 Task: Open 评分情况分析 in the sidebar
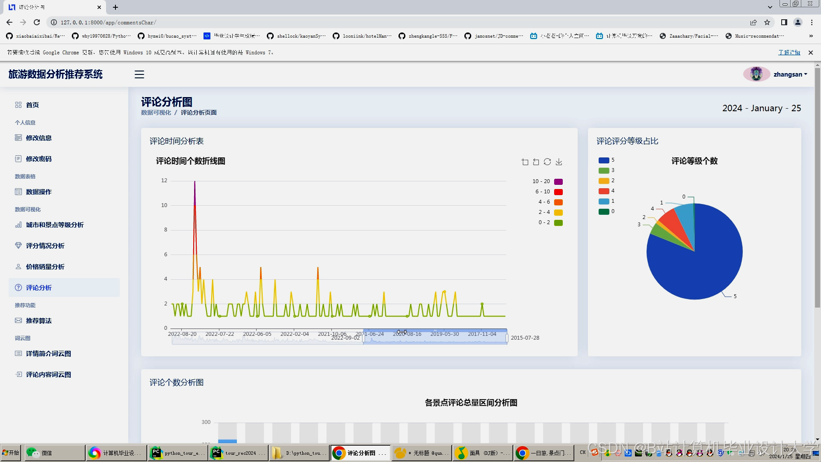click(45, 246)
